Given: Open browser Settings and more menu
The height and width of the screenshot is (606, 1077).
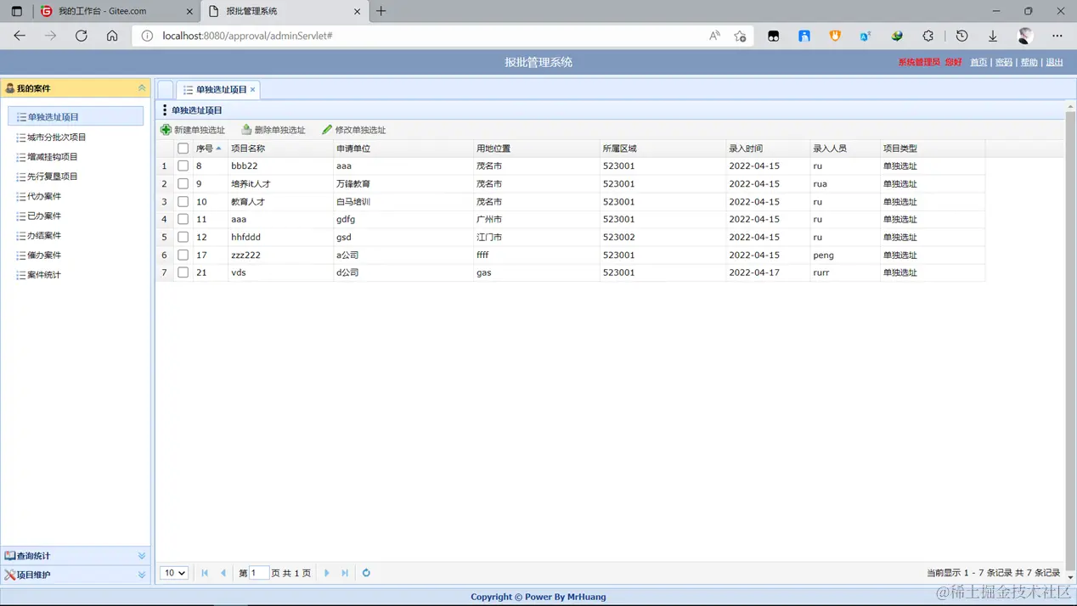Looking at the screenshot, I should coord(1057,36).
